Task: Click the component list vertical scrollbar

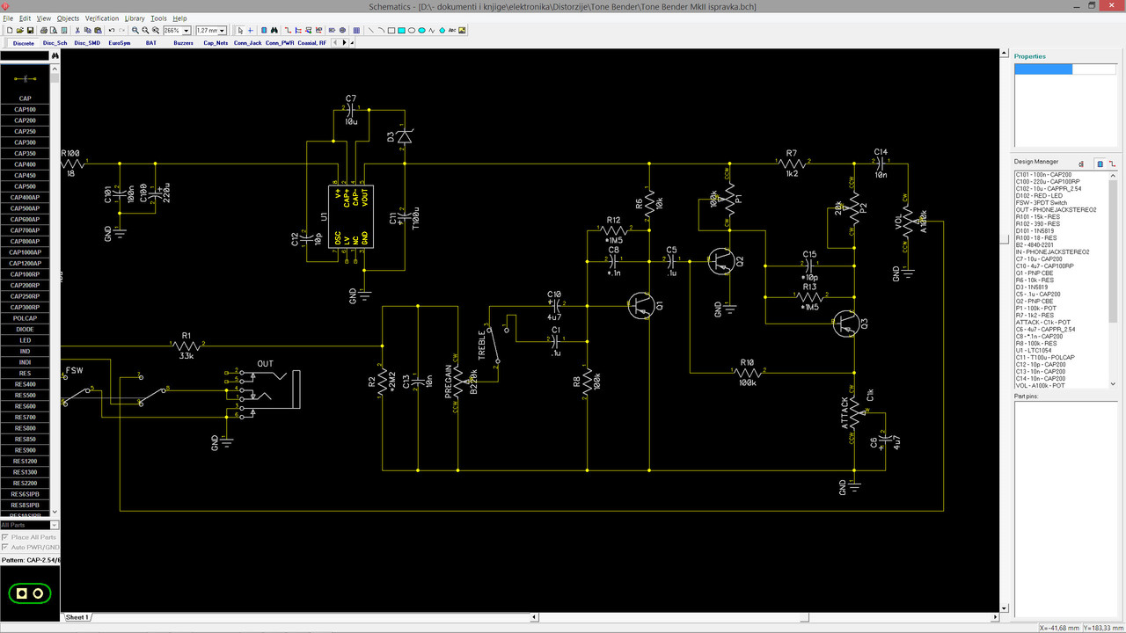Action: (x=55, y=290)
